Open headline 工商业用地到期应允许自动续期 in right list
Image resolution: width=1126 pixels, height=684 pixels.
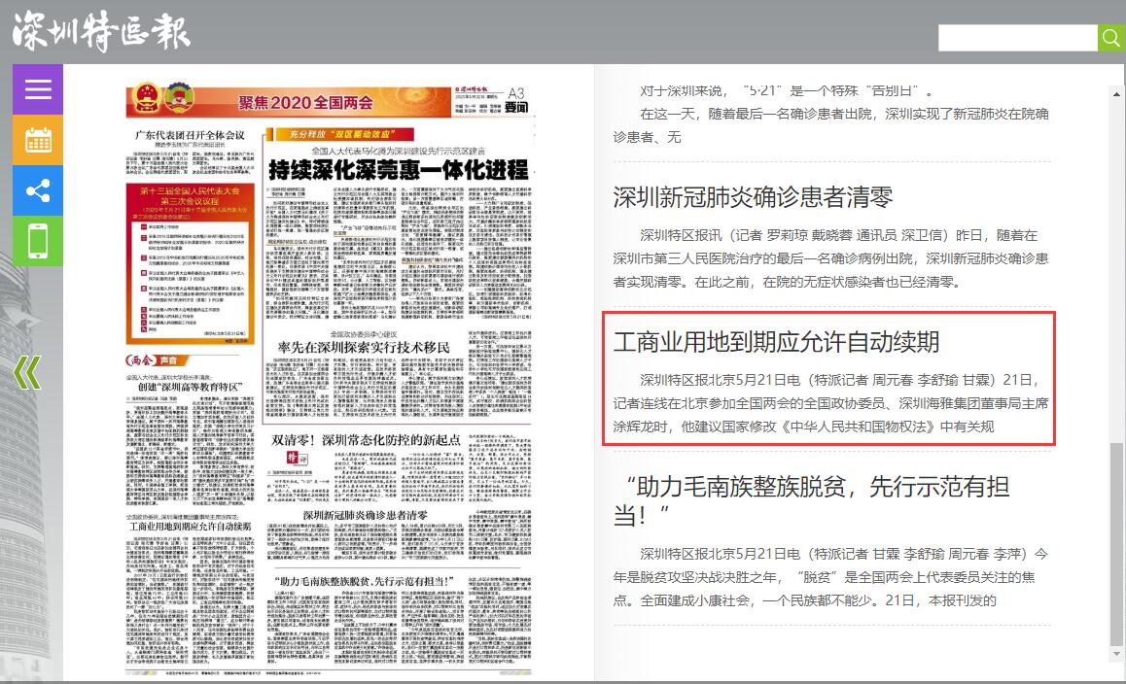coord(776,342)
